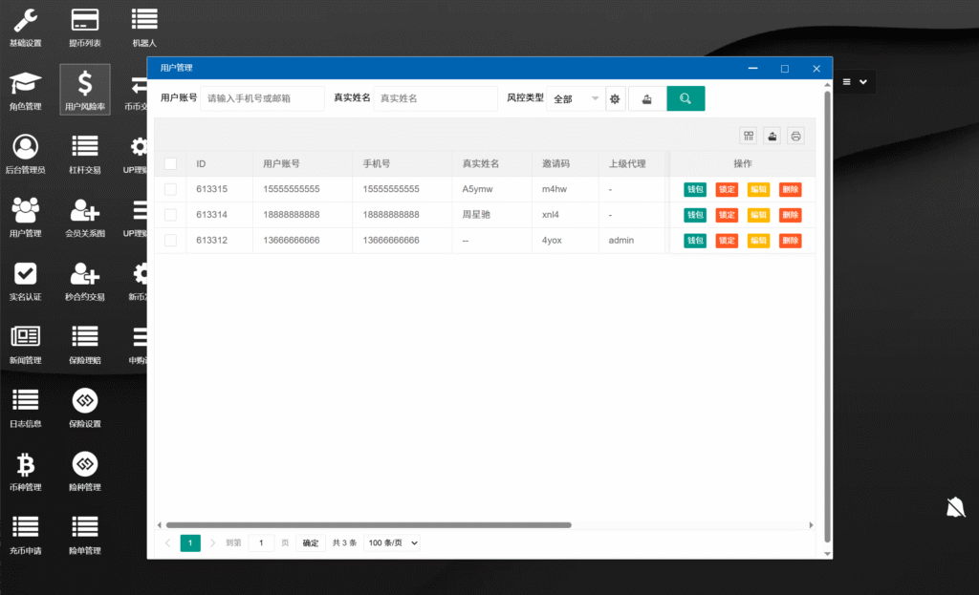Click red 删除 button for user 613315
Screen dimensions: 979x595
pos(790,189)
